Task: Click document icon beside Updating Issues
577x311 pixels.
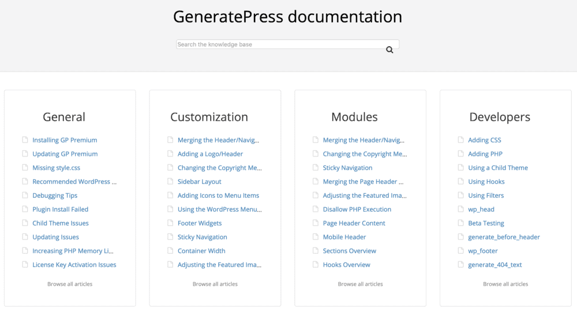Action: [25, 237]
